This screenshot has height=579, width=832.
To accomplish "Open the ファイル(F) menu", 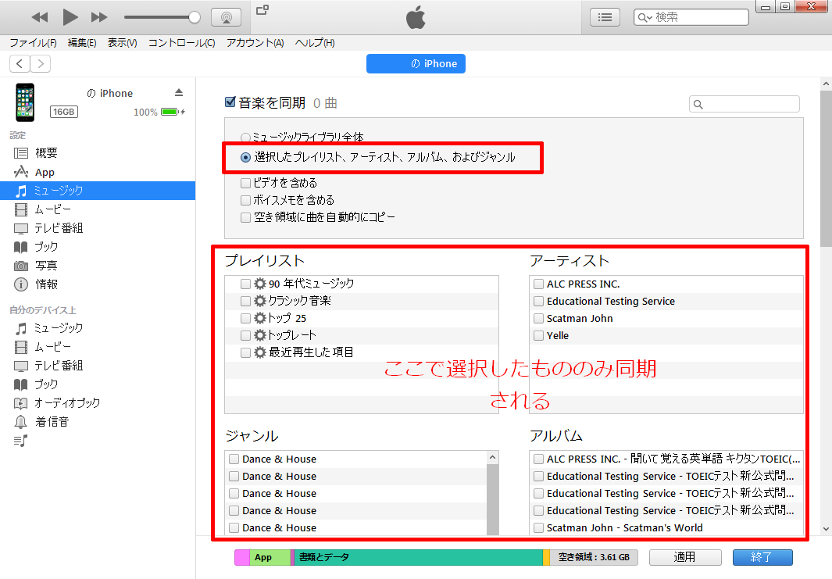I will [33, 43].
